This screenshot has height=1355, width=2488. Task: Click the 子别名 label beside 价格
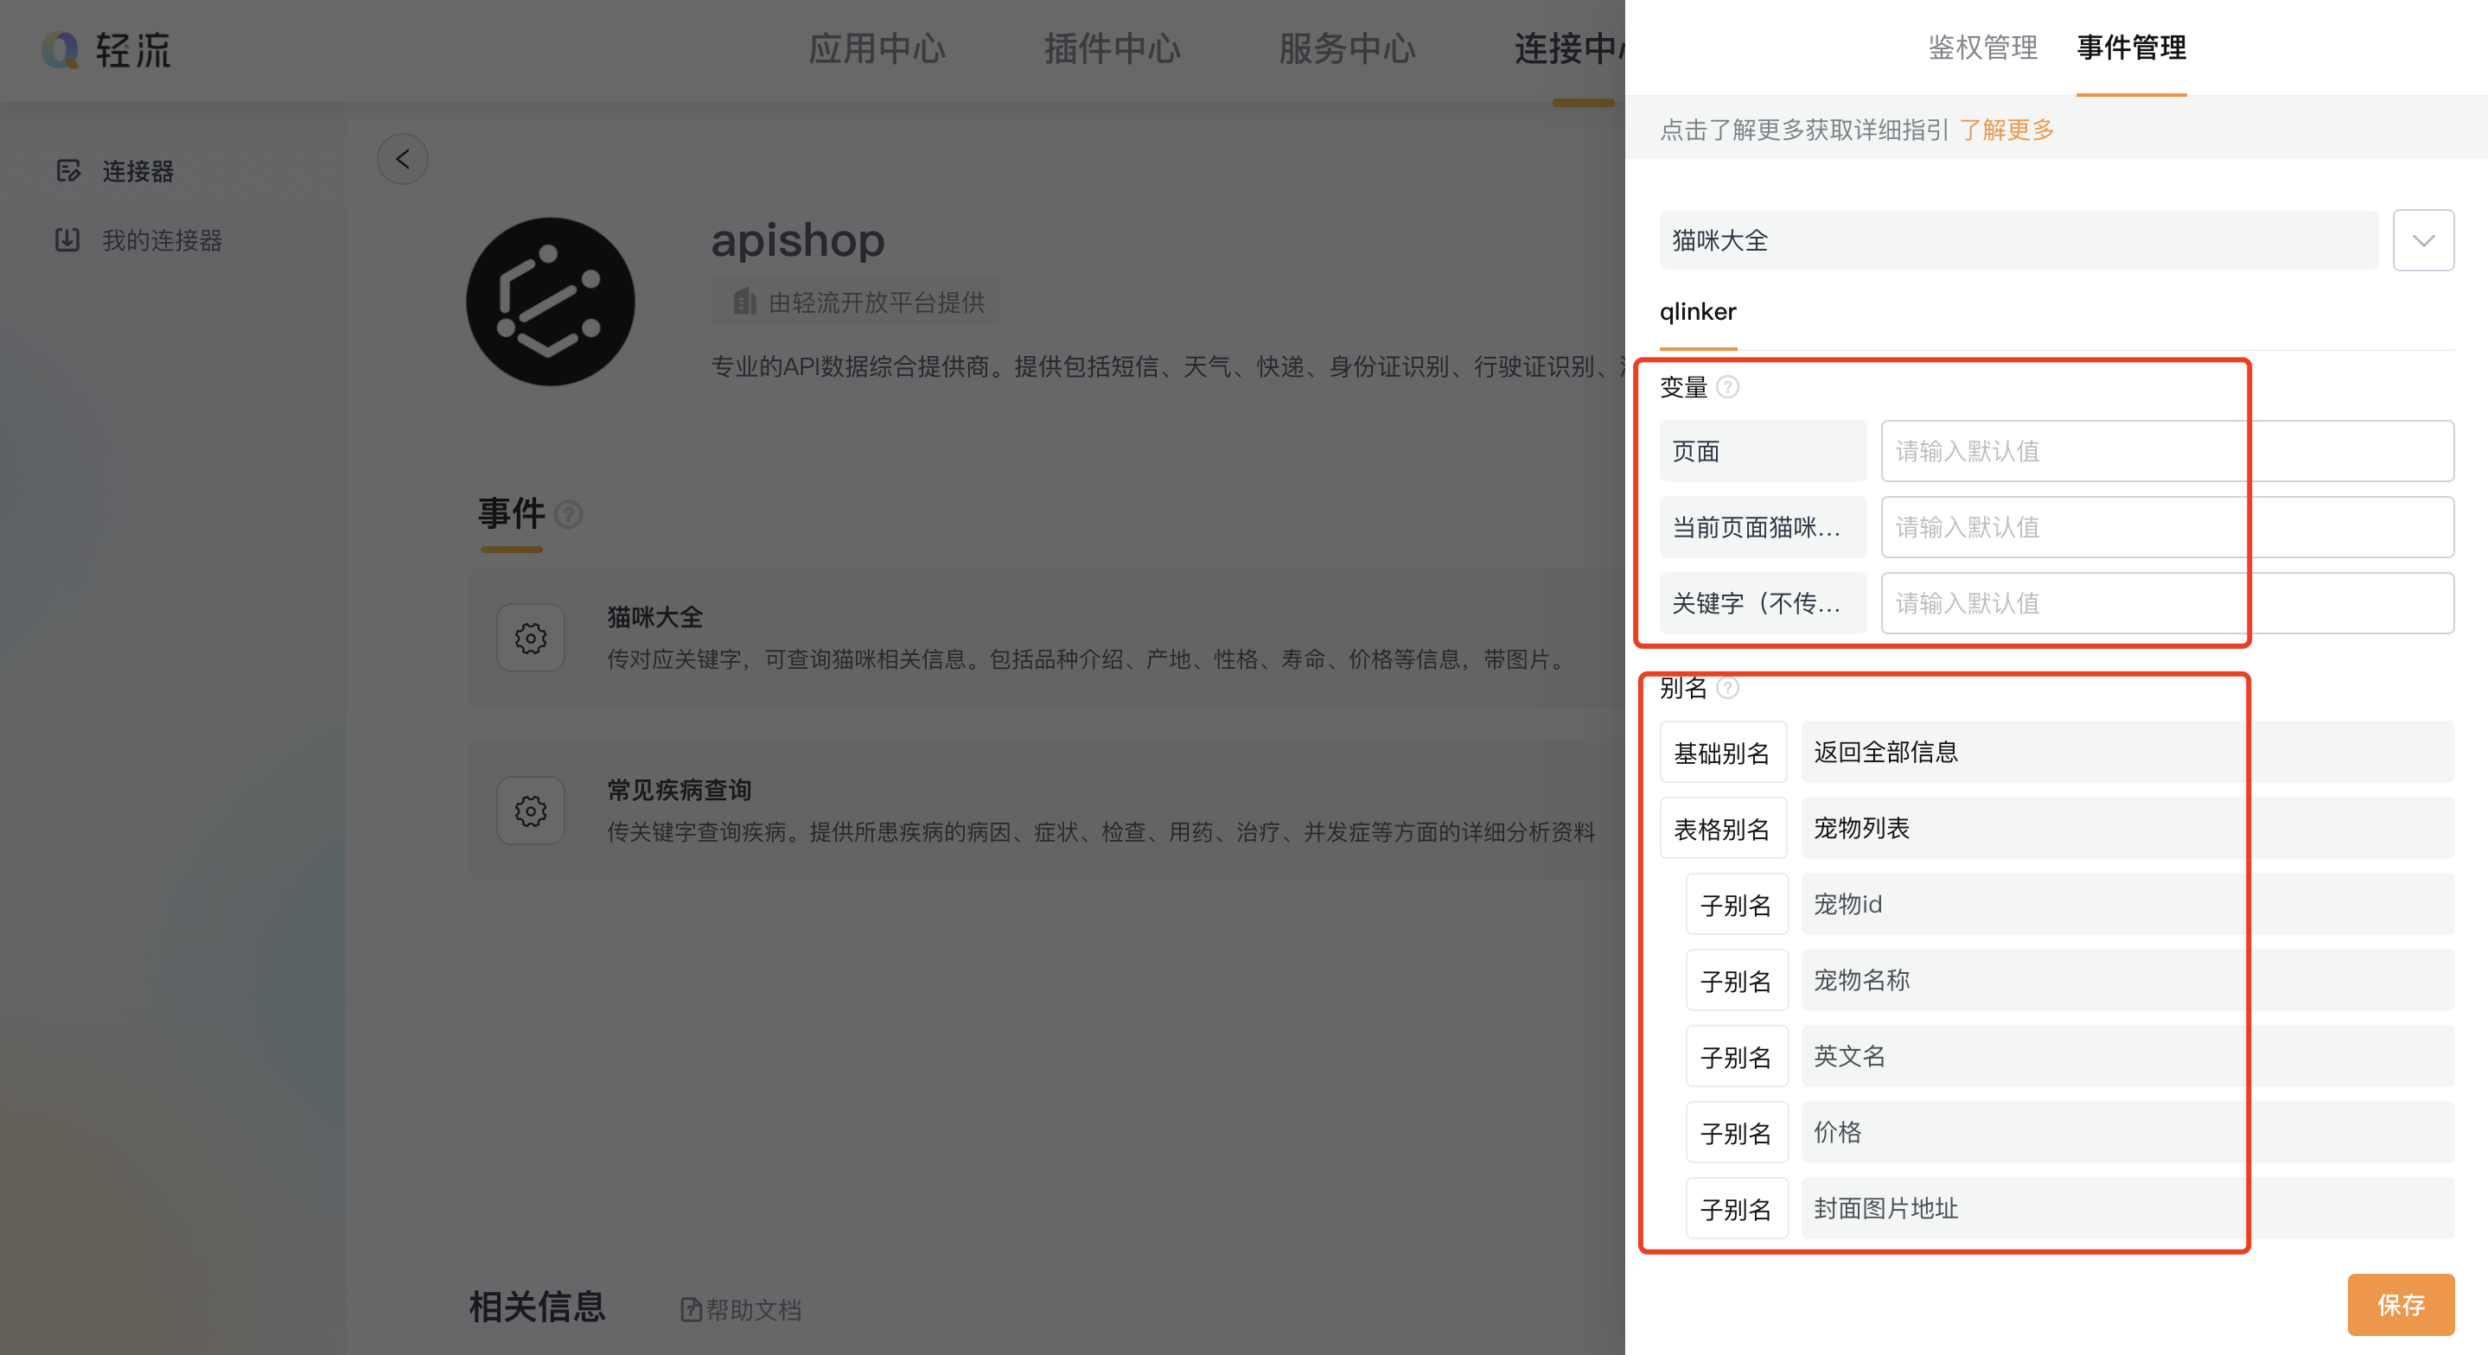point(1736,1133)
